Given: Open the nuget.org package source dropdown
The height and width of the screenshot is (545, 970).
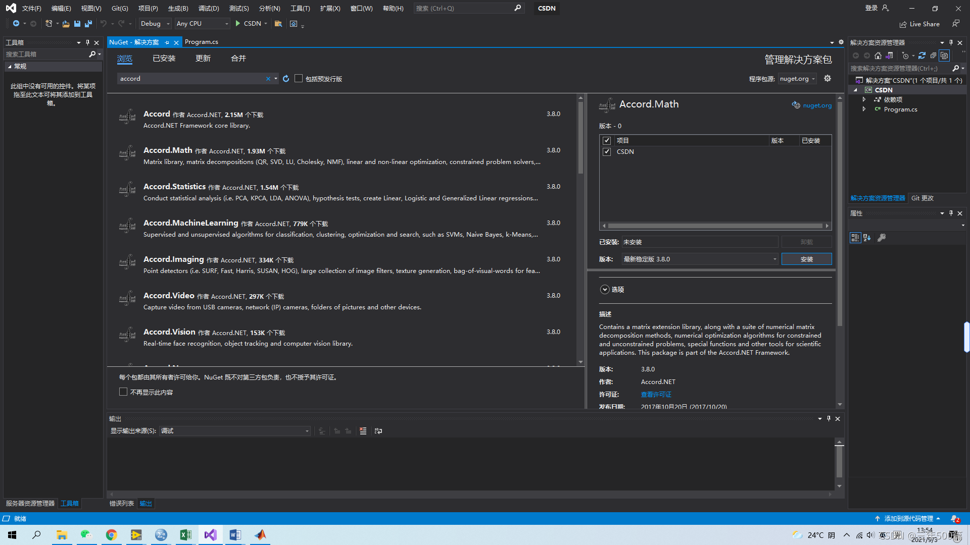Looking at the screenshot, I should pyautogui.click(x=797, y=79).
